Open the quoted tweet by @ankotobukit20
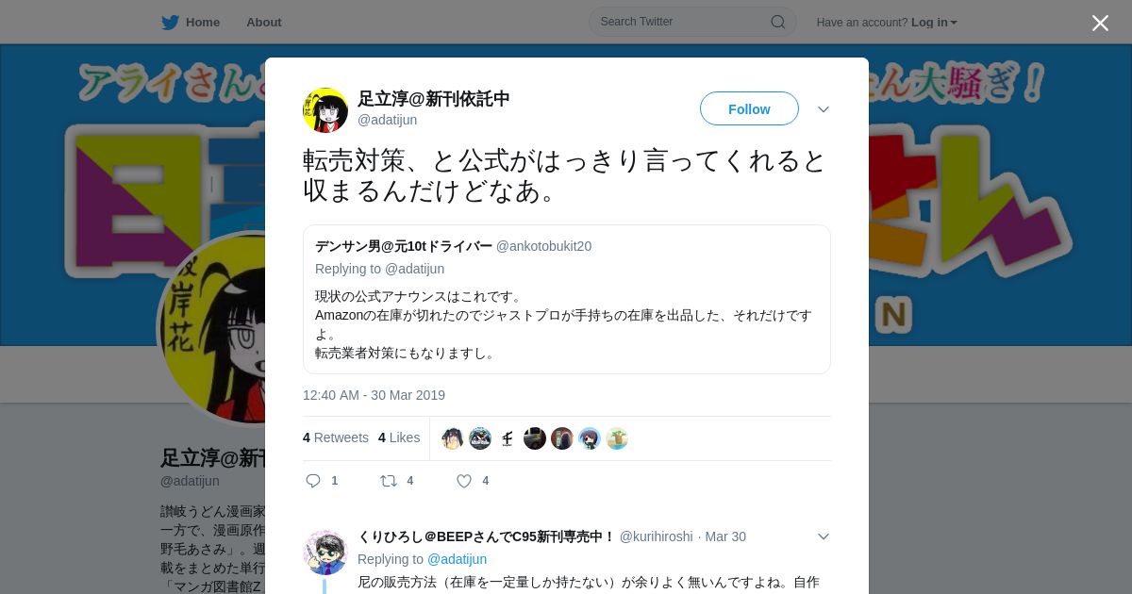1132x594 pixels. (x=567, y=299)
